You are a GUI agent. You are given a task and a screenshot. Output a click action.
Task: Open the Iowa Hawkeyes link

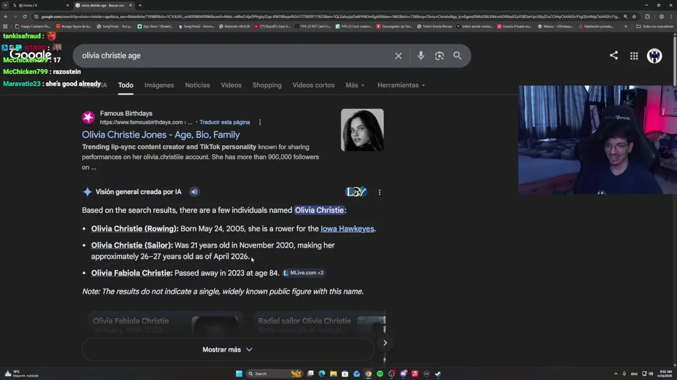tap(347, 229)
